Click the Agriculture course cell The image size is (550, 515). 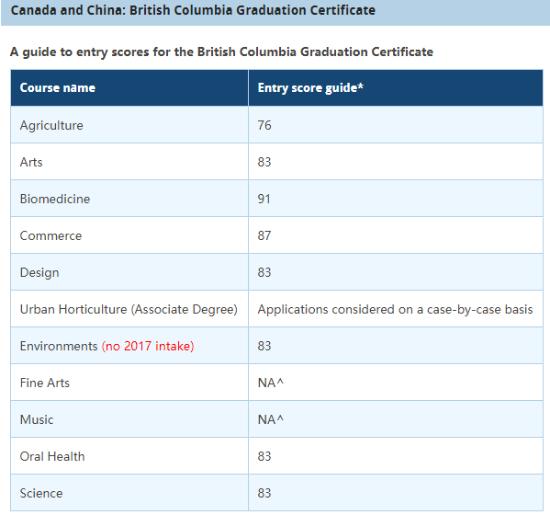click(129, 125)
